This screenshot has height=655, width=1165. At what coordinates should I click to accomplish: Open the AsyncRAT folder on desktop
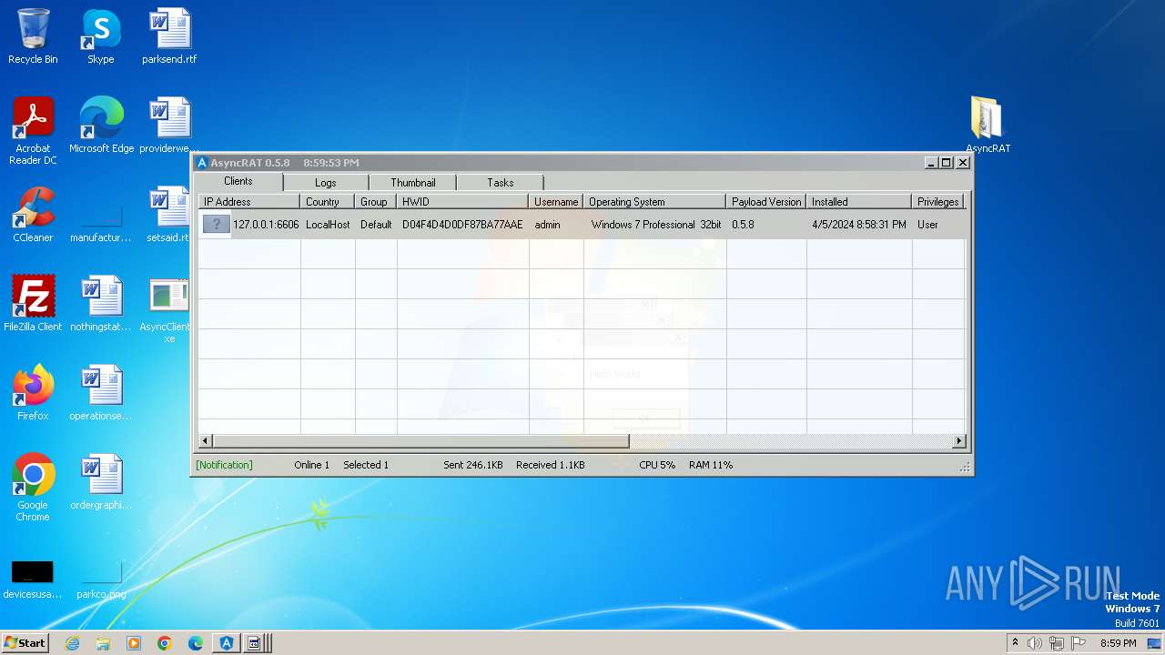click(988, 126)
